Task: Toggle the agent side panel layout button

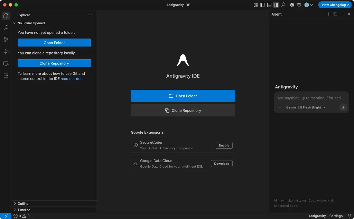Action: coord(276,5)
